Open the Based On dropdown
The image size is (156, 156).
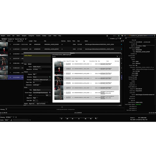tap(37, 69)
